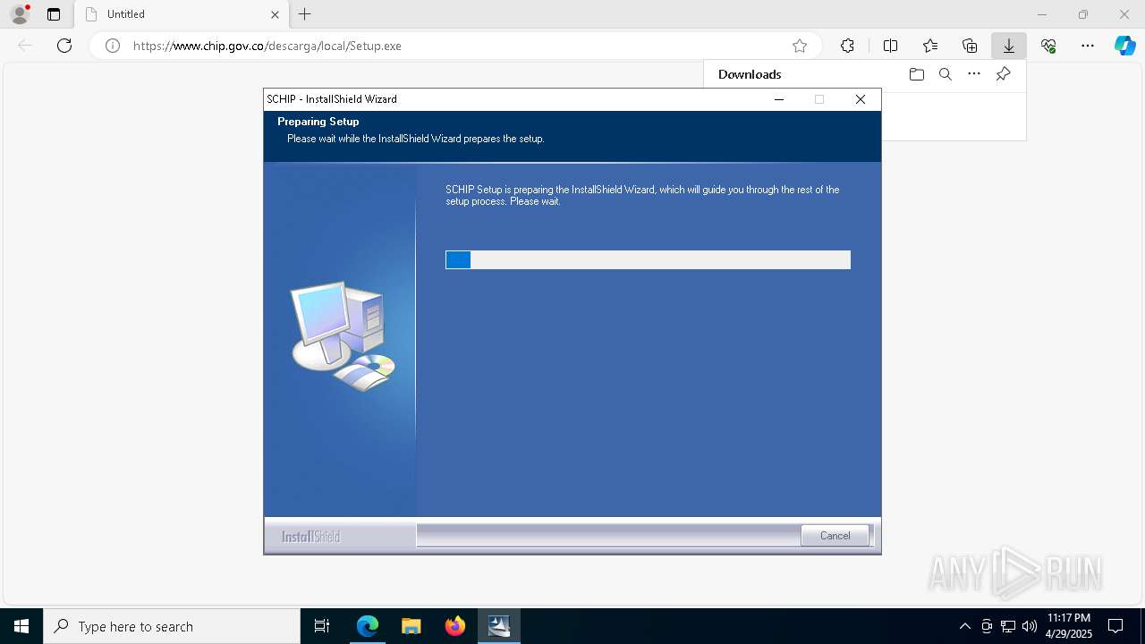
Task: Toggle the Downloads toolbar button
Action: click(x=1009, y=46)
